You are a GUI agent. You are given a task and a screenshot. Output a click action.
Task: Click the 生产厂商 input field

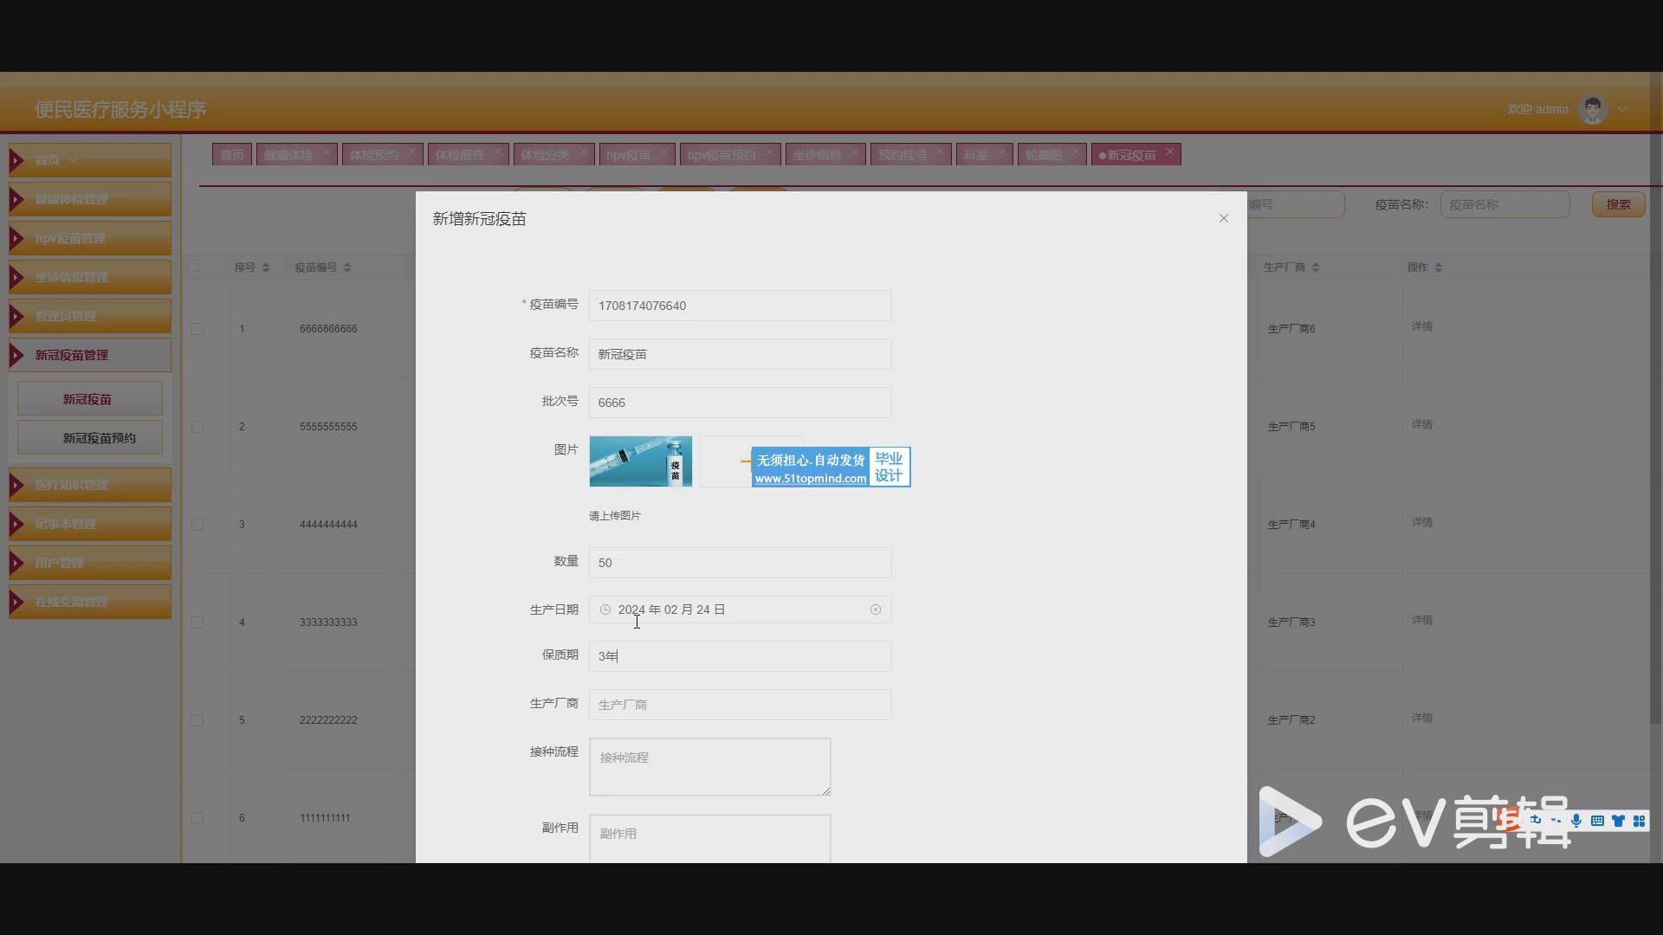(x=740, y=705)
